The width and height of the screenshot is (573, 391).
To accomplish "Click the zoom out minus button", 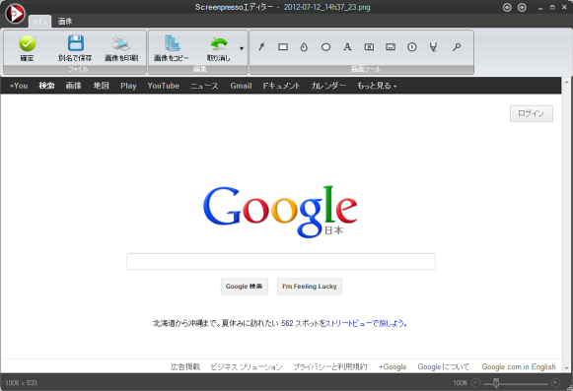I will (475, 382).
